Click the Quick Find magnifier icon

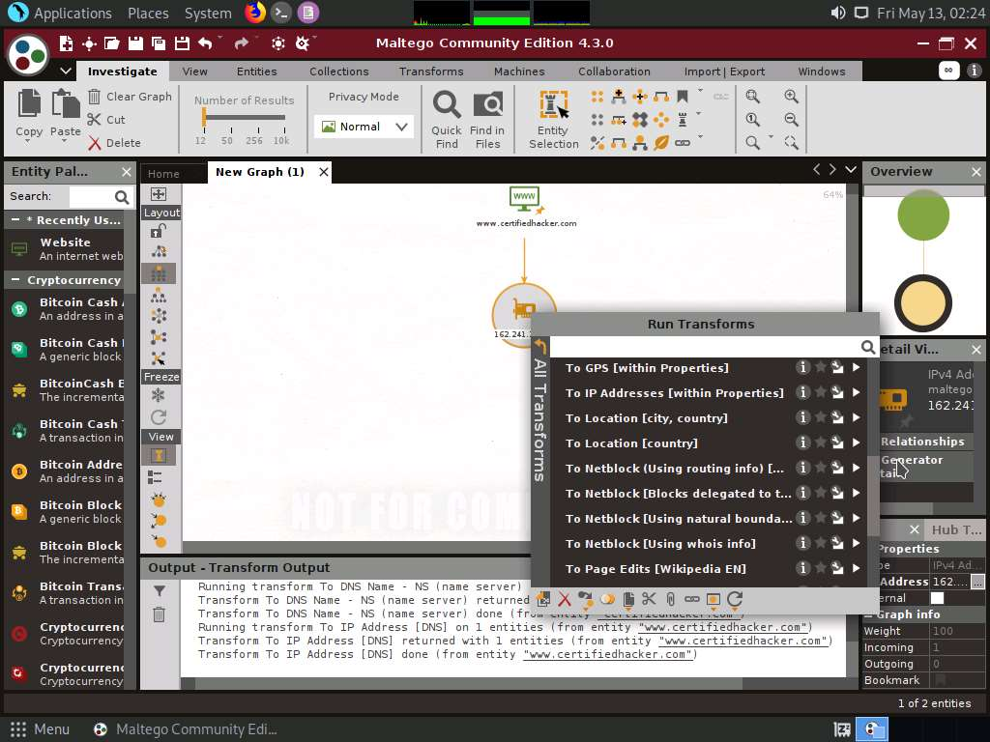click(x=447, y=104)
